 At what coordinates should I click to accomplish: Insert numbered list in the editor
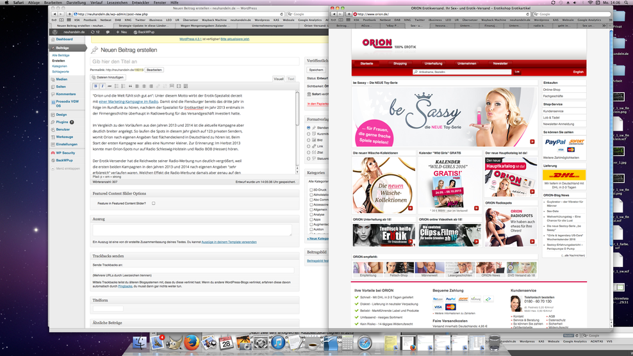[123, 86]
